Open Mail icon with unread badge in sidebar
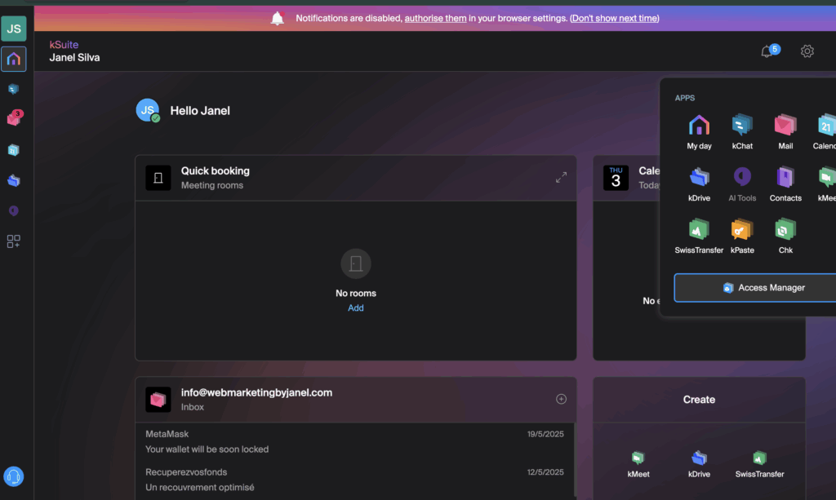This screenshot has height=500, width=836. pyautogui.click(x=15, y=117)
